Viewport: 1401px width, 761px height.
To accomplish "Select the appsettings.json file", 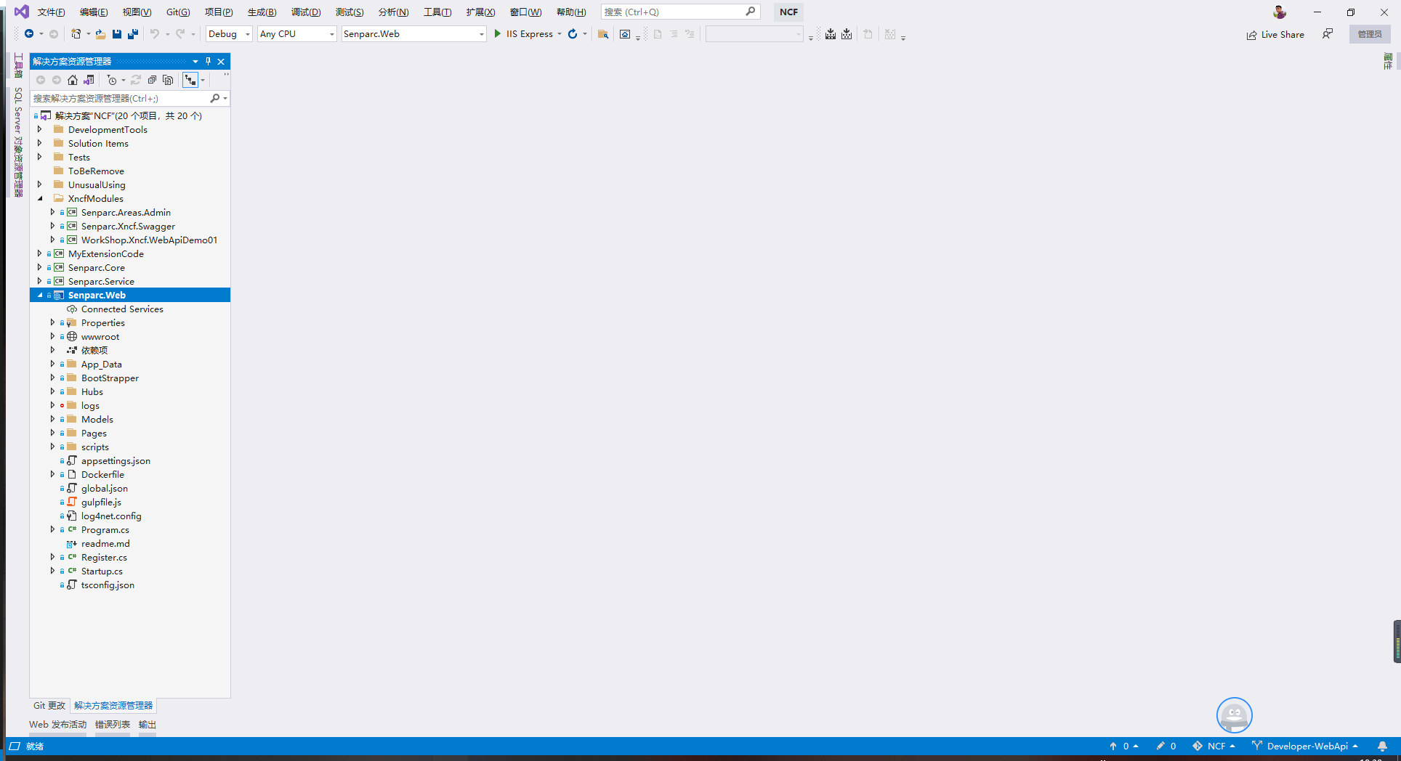I will click(x=116, y=460).
